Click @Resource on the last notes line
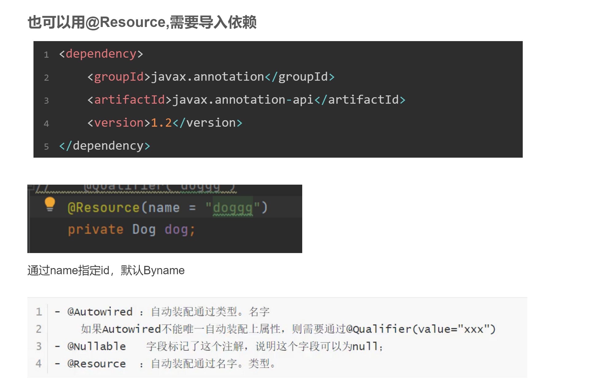 tap(96, 364)
